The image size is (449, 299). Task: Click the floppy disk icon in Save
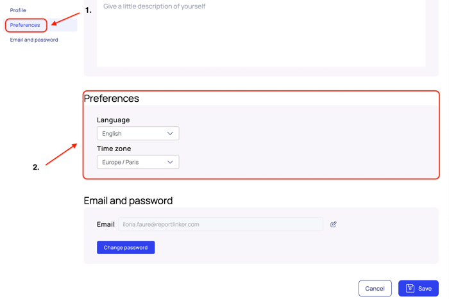410,288
